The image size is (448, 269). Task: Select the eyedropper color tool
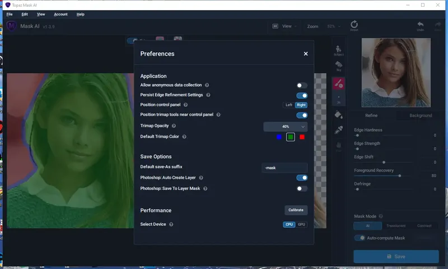[339, 130]
